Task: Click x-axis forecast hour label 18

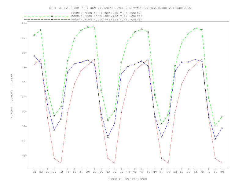Action: coord(74,172)
